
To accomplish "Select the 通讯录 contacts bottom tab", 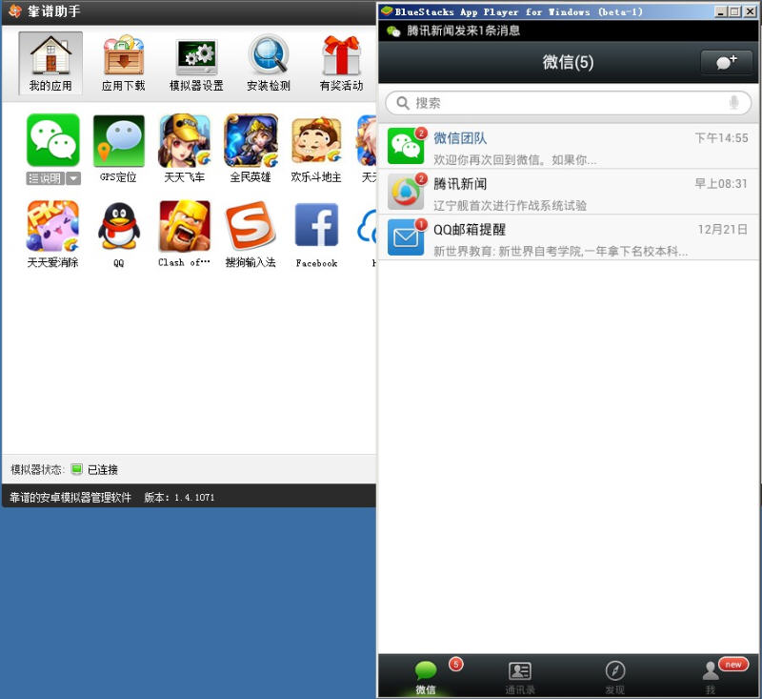I will click(520, 677).
